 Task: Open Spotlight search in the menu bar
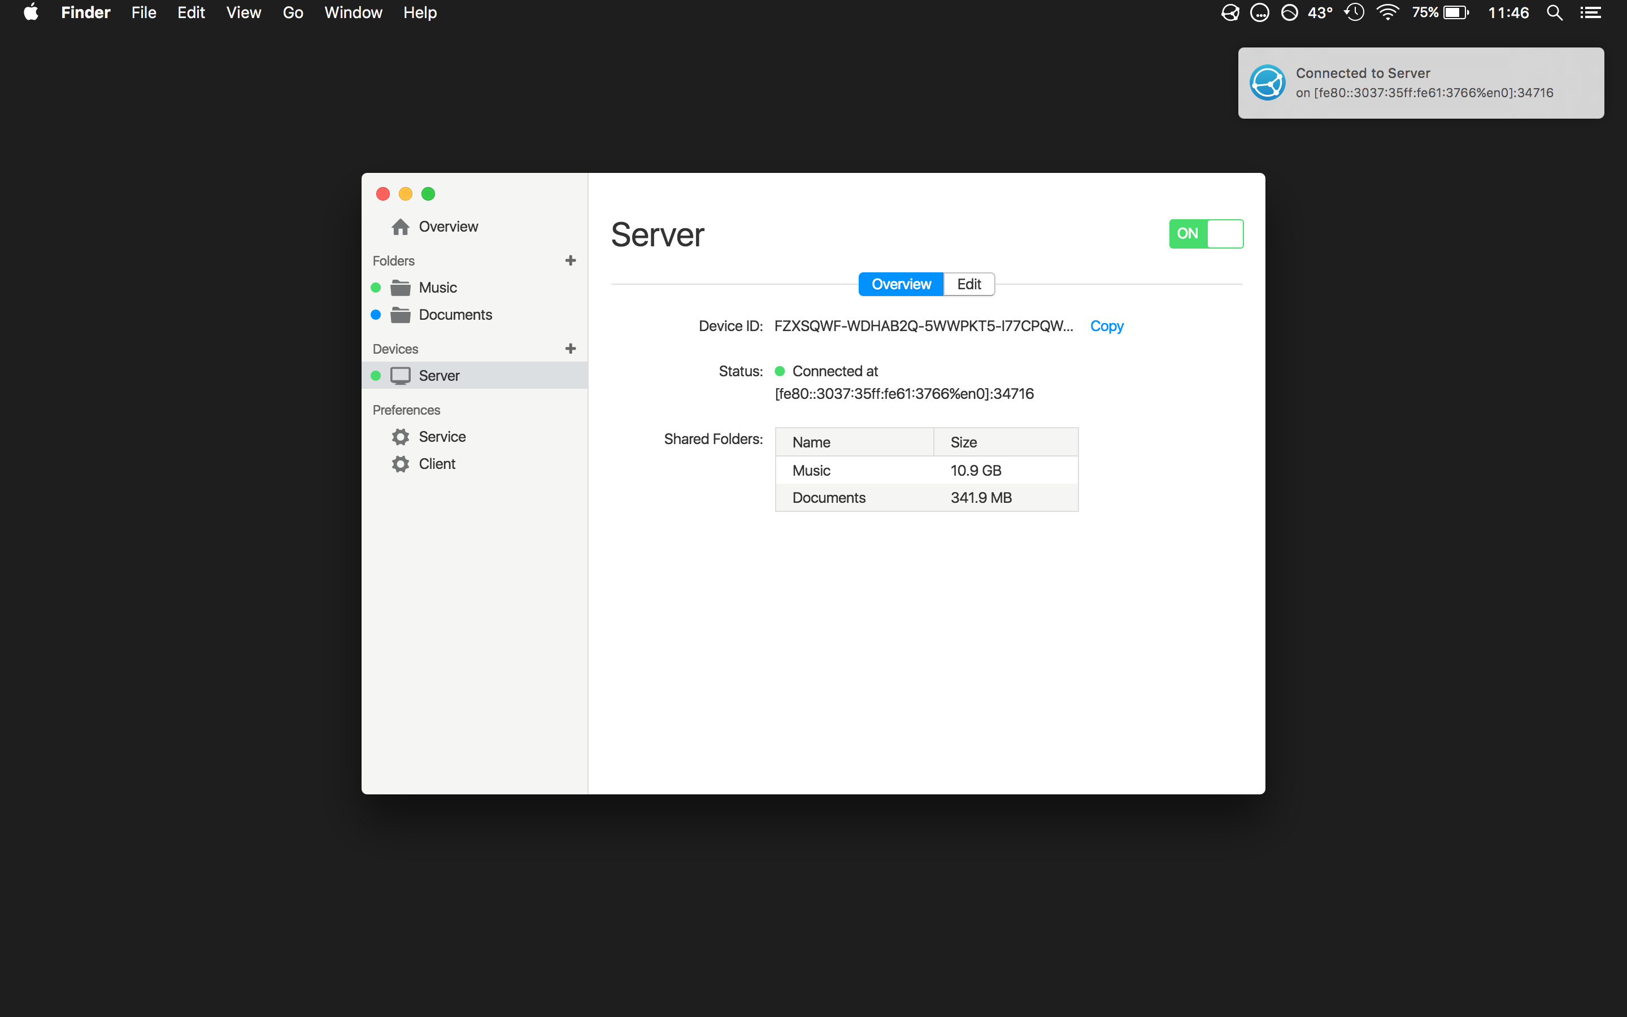point(1554,13)
